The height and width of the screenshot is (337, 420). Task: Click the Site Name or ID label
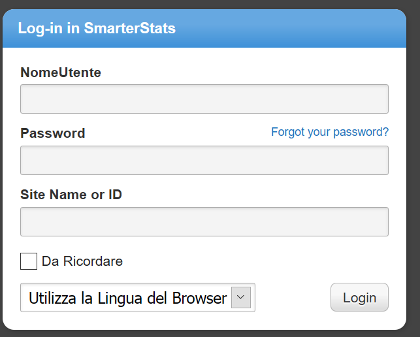(x=71, y=195)
